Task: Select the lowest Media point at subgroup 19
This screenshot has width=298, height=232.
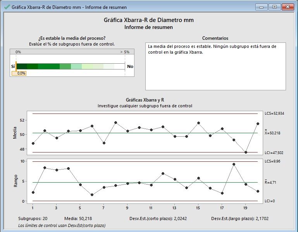Action: pyautogui.click(x=246, y=152)
